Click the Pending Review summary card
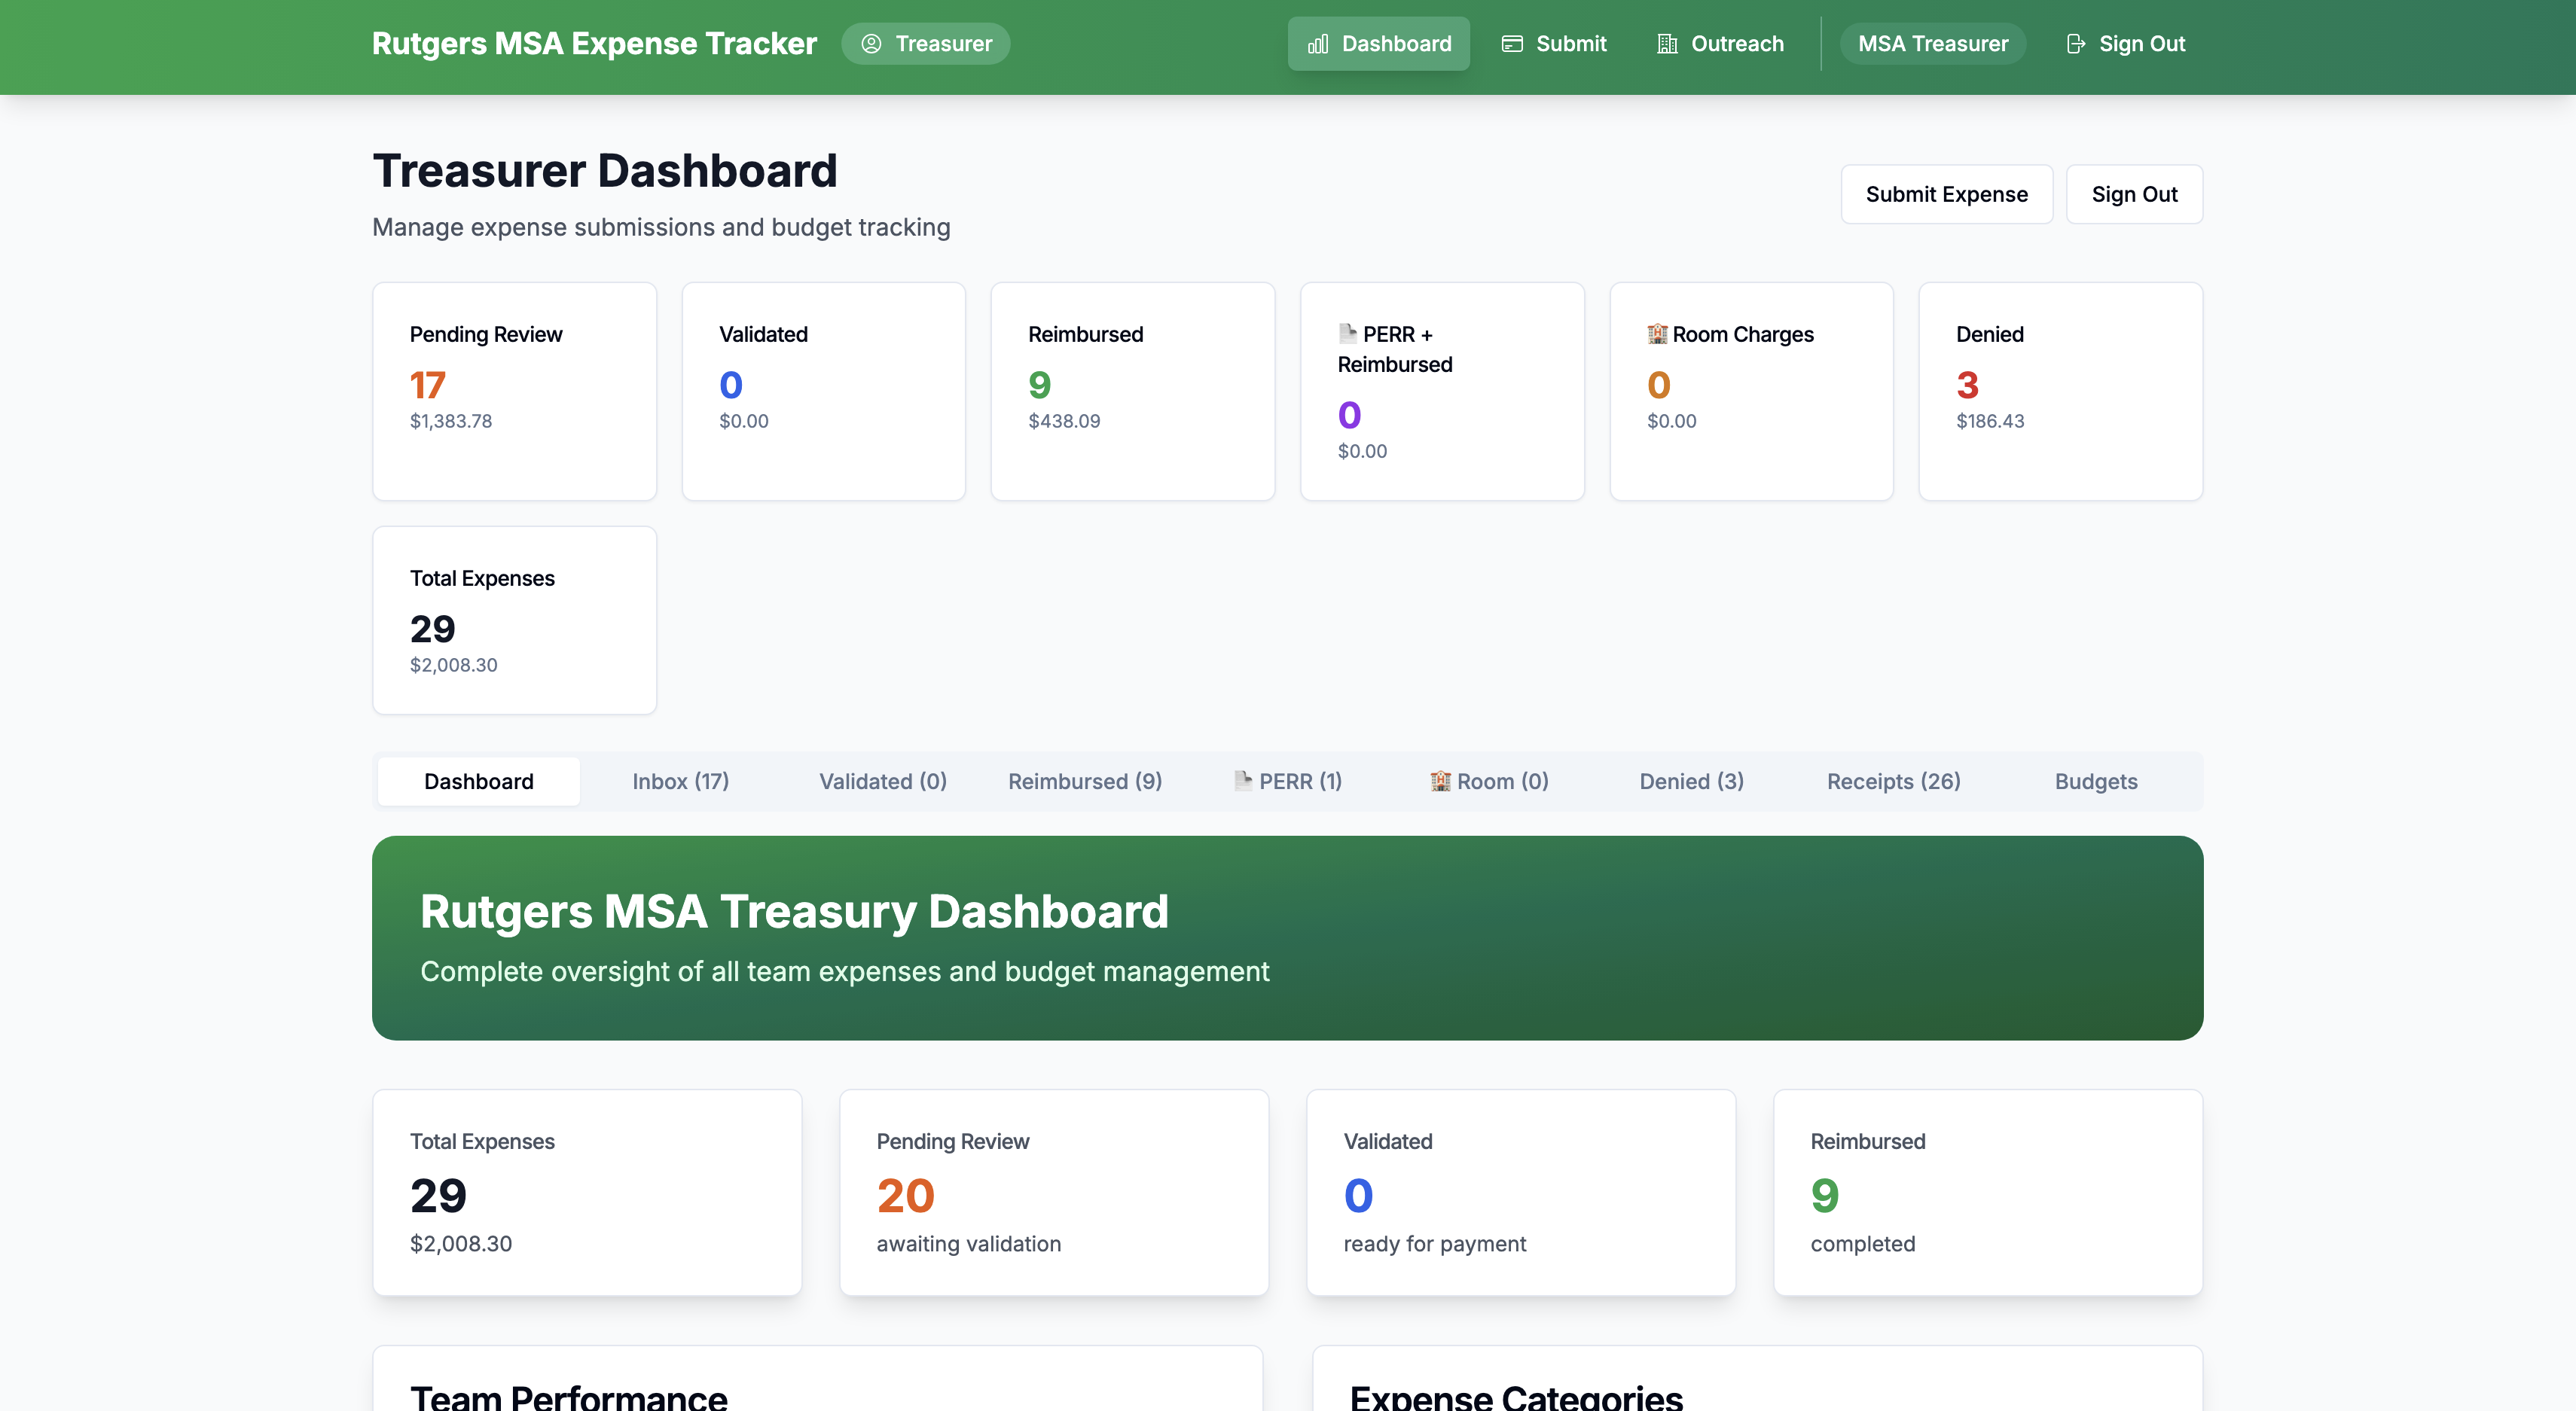Image resolution: width=2576 pixels, height=1411 pixels. [514, 391]
